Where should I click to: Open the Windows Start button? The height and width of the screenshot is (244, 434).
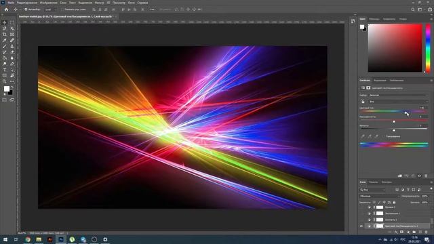pos(5,239)
